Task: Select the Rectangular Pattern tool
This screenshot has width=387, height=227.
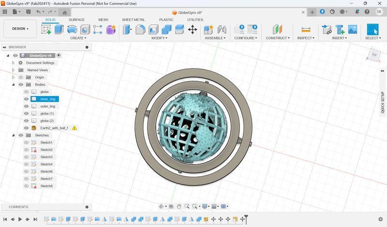Action: (98, 29)
